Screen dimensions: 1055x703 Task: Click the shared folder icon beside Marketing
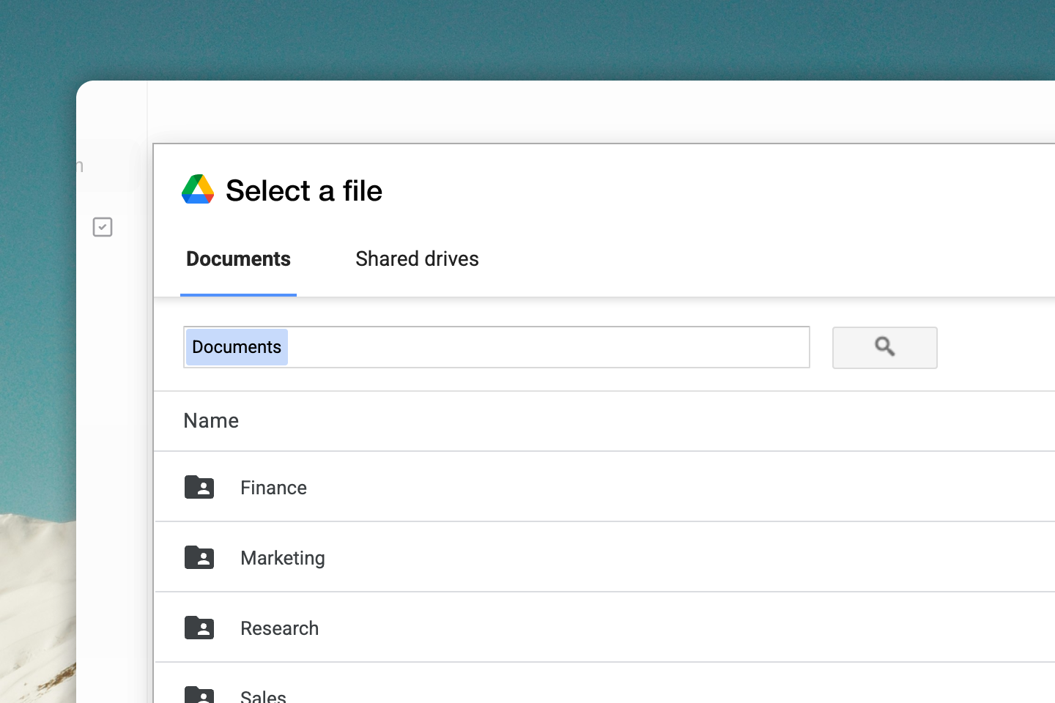(x=199, y=557)
